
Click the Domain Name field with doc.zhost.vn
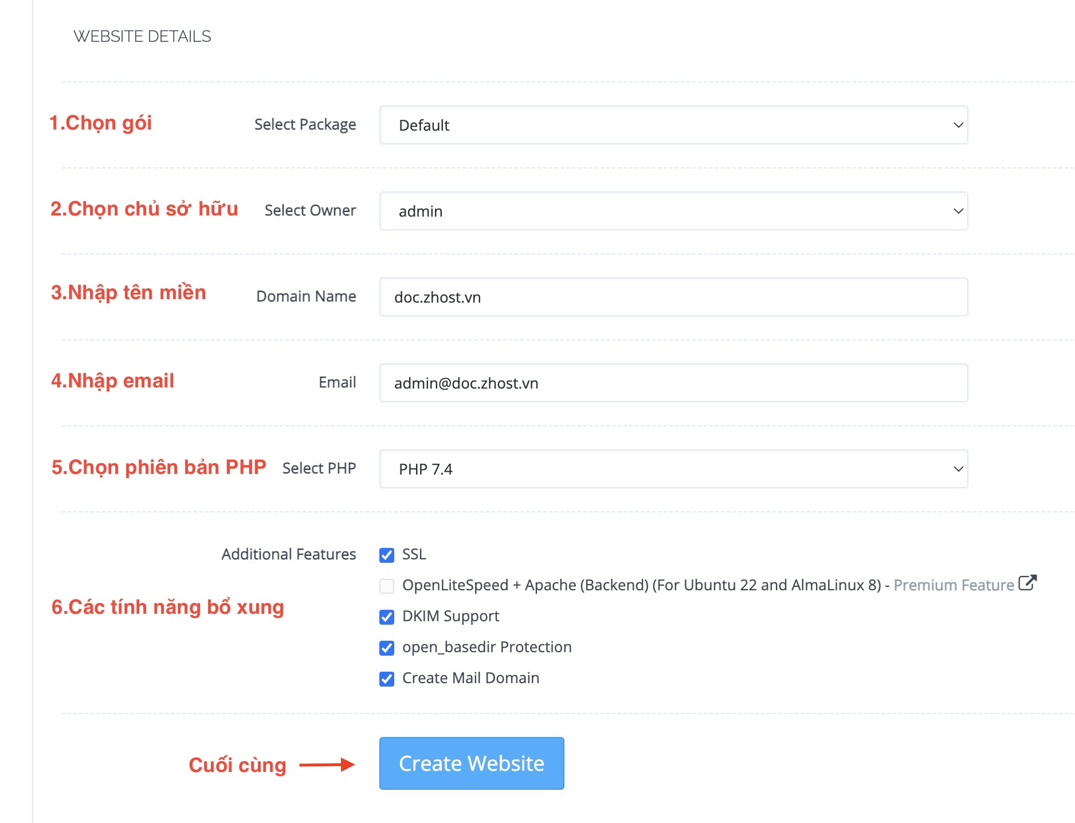pos(673,297)
